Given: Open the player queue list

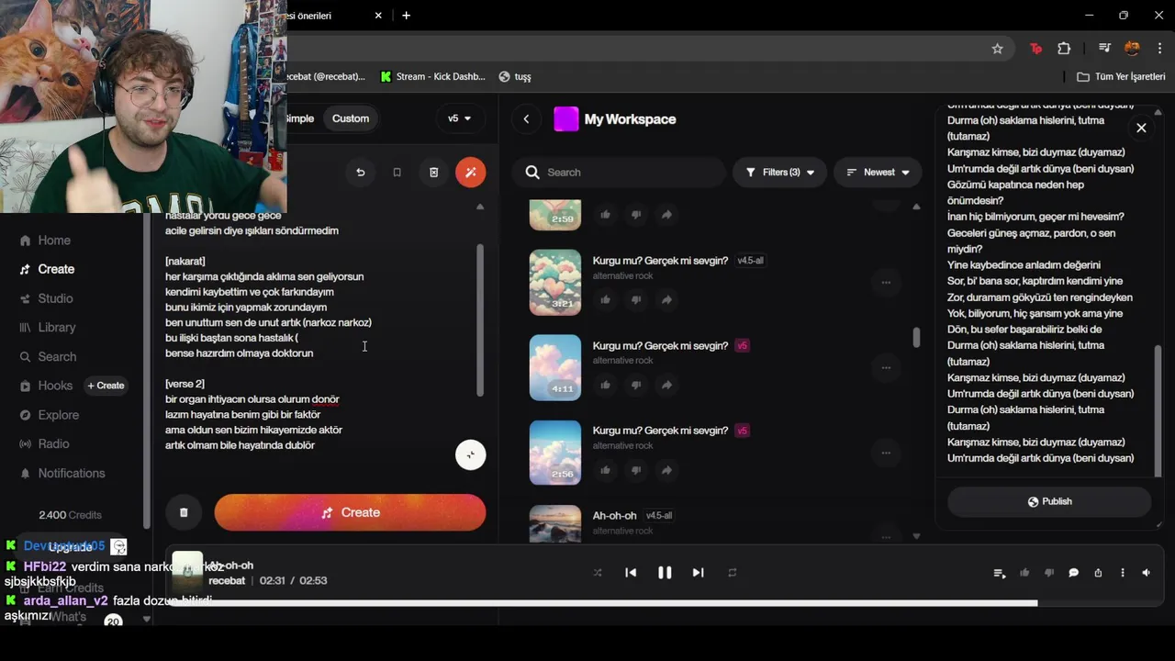Looking at the screenshot, I should 1000,573.
